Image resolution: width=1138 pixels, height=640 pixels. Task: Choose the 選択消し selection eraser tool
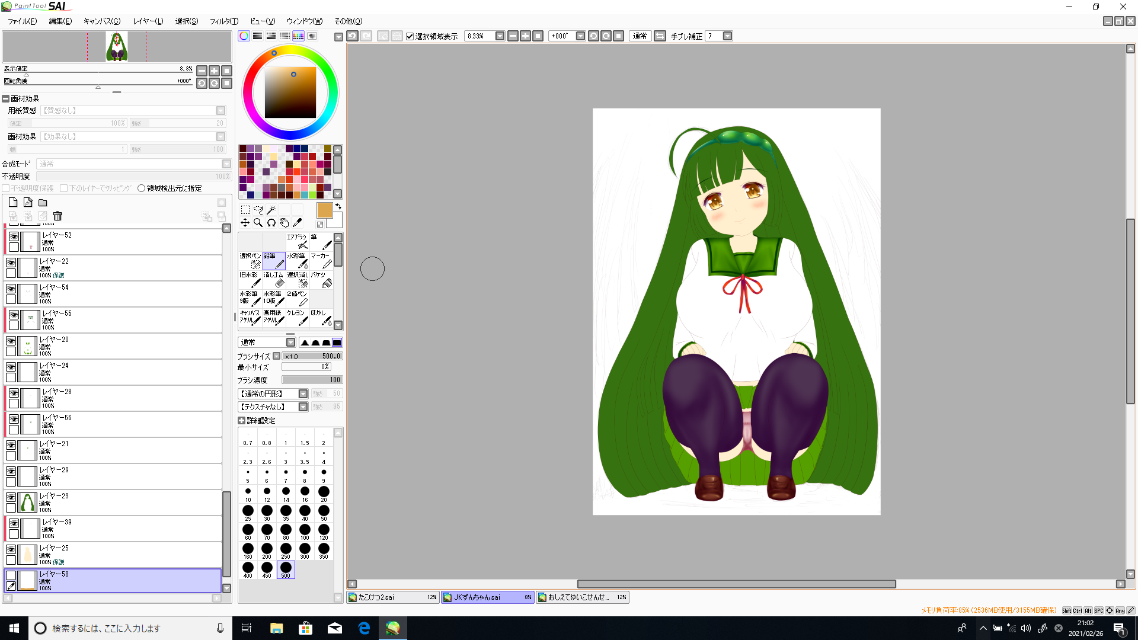click(x=297, y=279)
